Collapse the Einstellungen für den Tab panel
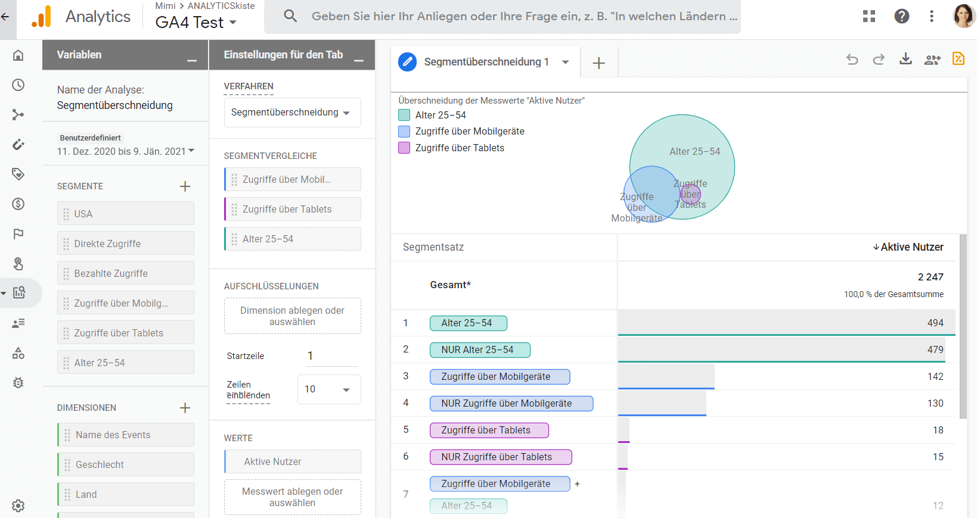 359,61
